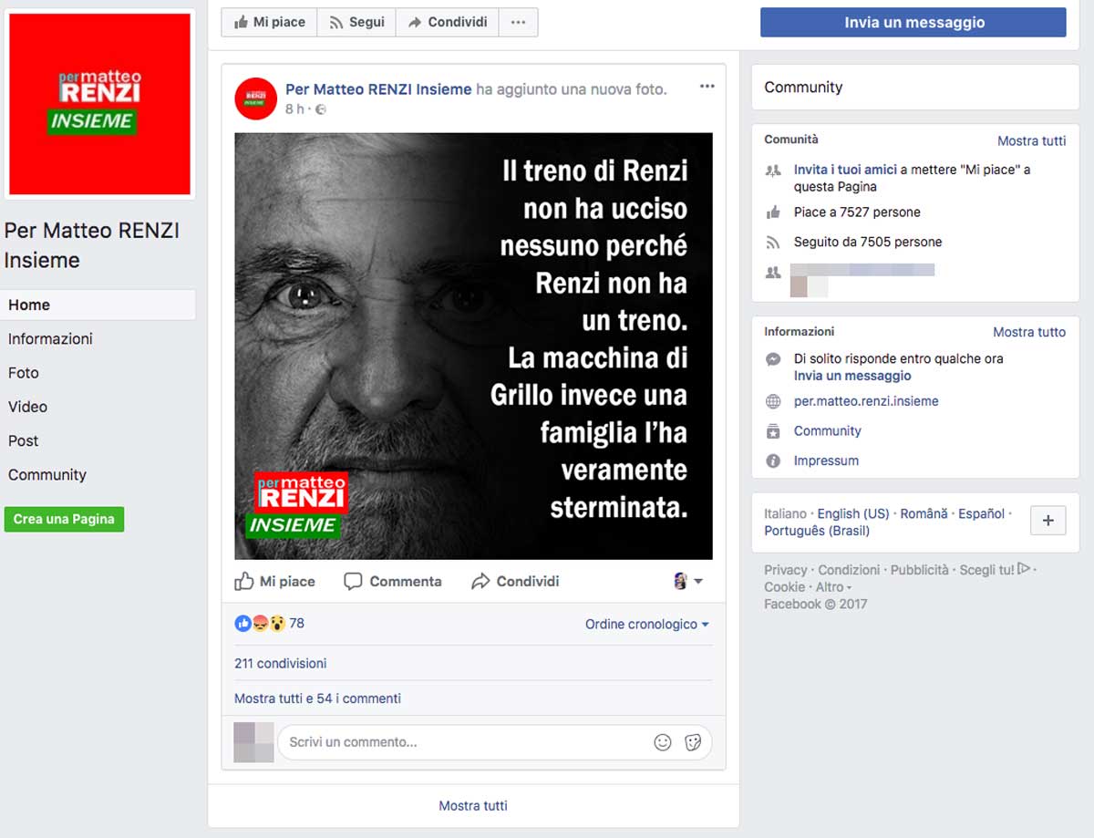
Task: Click the Community category icon in Informazioni
Action: tap(773, 431)
